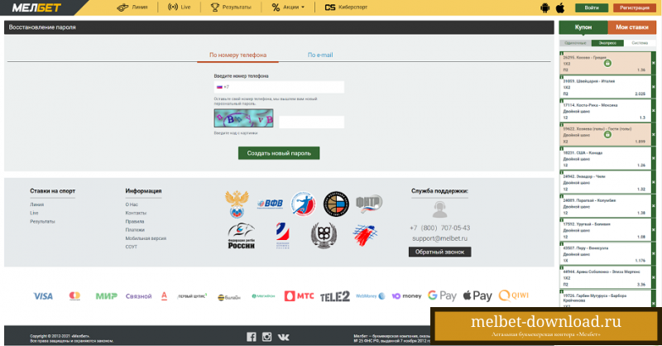Click lock icon on Хозяева (голы) bet
Image resolution: width=662 pixels, height=346 pixels.
[x=607, y=134]
